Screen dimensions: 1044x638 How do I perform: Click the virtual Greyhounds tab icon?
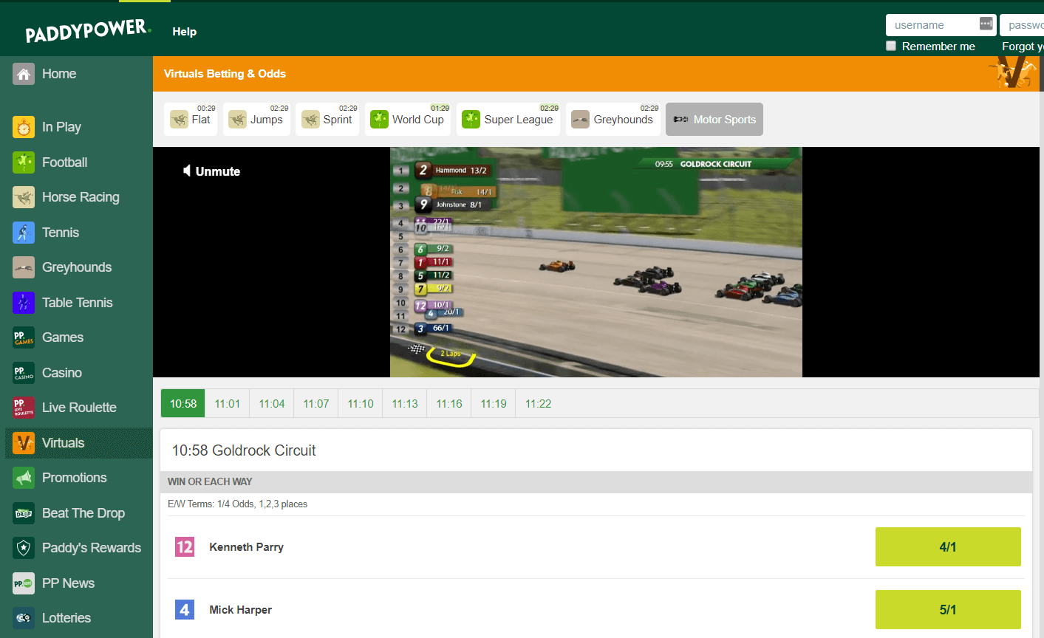[580, 120]
